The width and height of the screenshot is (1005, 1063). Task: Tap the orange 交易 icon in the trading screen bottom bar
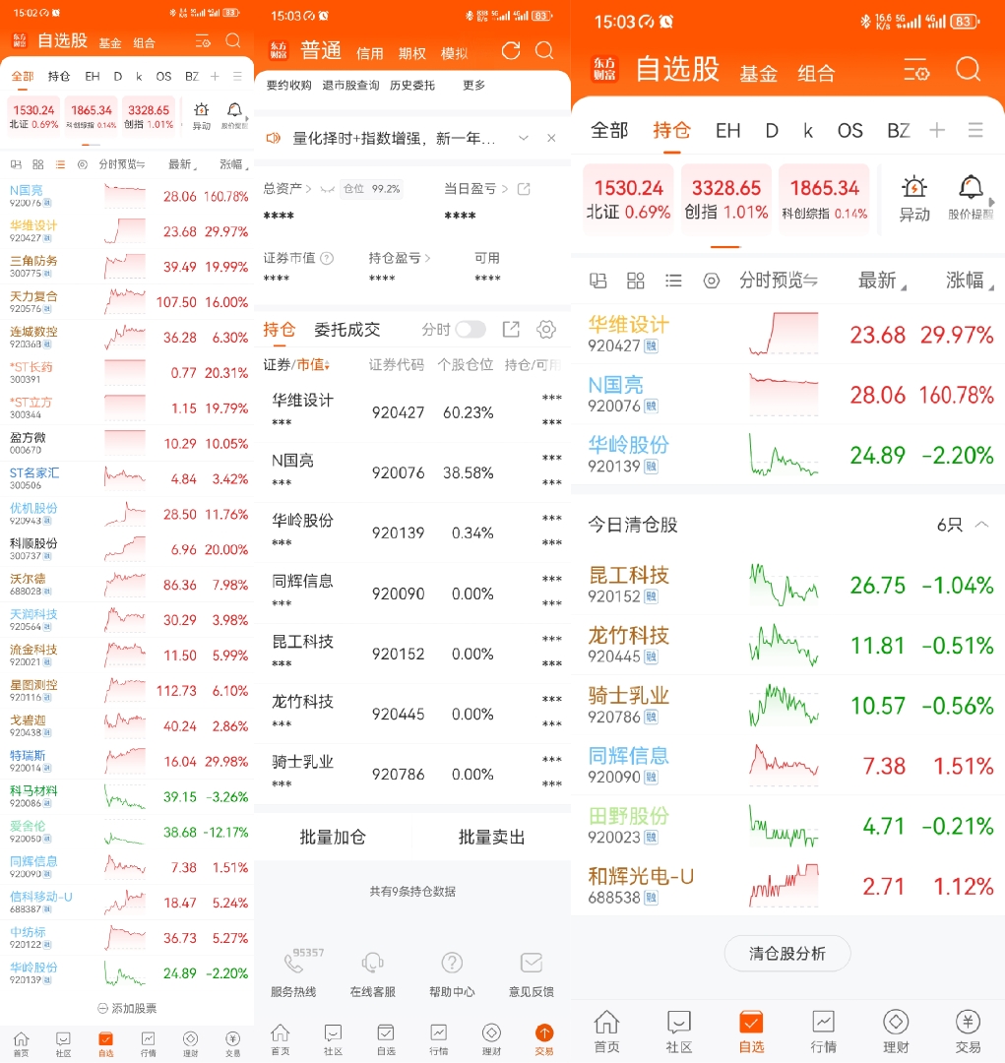coord(544,1032)
